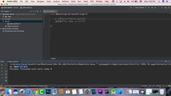Run Hello_kotlinKt with the toolbar play button
171x96 pixels.
click(x=149, y=8)
